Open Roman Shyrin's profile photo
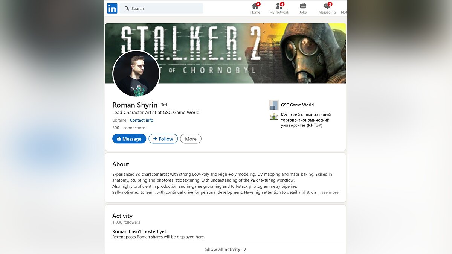The image size is (452, 254). [136, 74]
